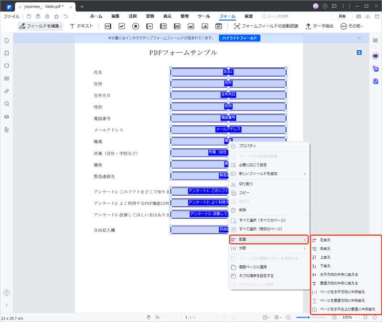Select 水平方向の中央に揃える option
382x322 pixels.
pyautogui.click(x=346, y=275)
